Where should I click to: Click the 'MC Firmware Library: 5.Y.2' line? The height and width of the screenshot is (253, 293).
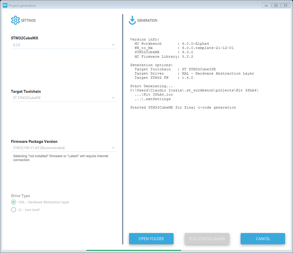click(164, 57)
